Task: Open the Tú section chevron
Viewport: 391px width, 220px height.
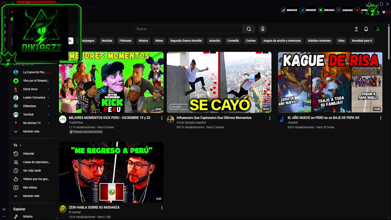Action: 20,145
